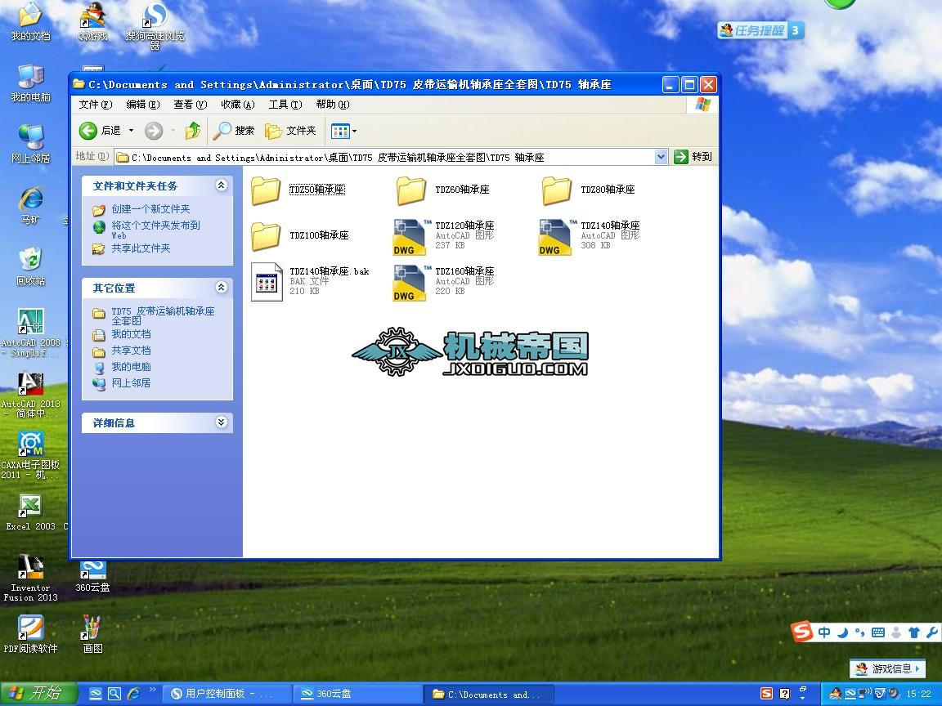942x706 pixels.
Task: Select 我的电脑 desktop icon
Action: coord(30,83)
